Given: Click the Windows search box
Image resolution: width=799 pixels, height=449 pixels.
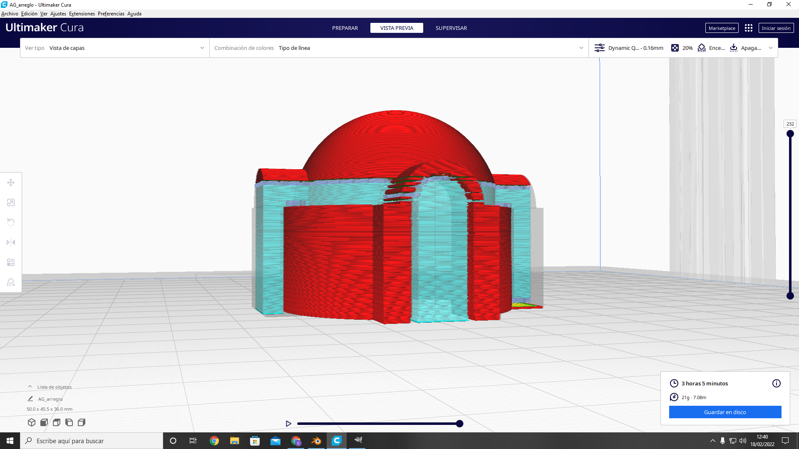Looking at the screenshot, I should [x=92, y=441].
